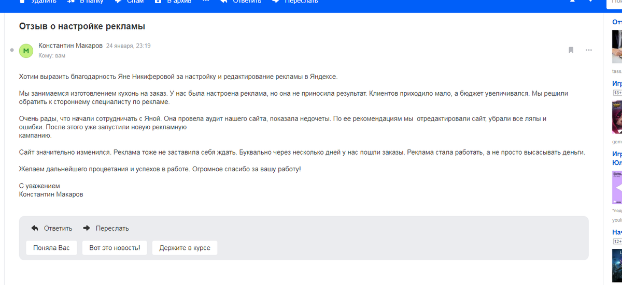
Task: Click the line "Сайт значительно изменился"
Action: (302, 153)
